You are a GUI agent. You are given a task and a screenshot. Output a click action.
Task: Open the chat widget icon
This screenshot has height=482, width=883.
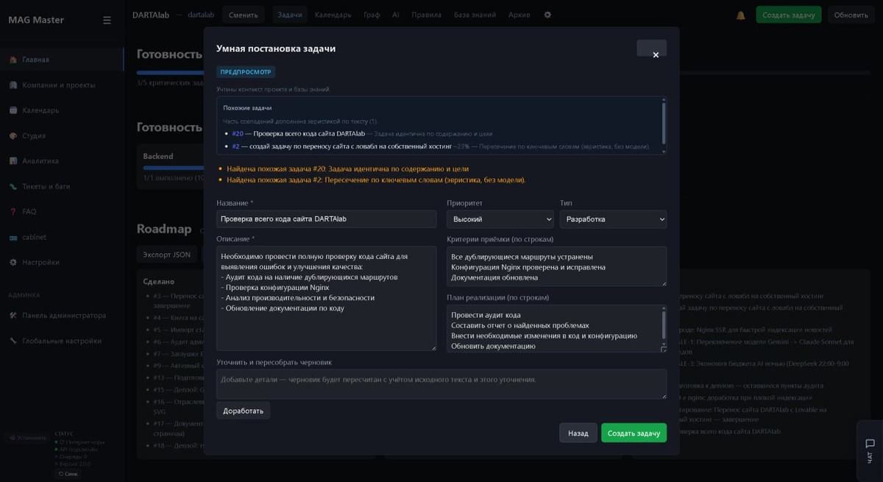(870, 443)
